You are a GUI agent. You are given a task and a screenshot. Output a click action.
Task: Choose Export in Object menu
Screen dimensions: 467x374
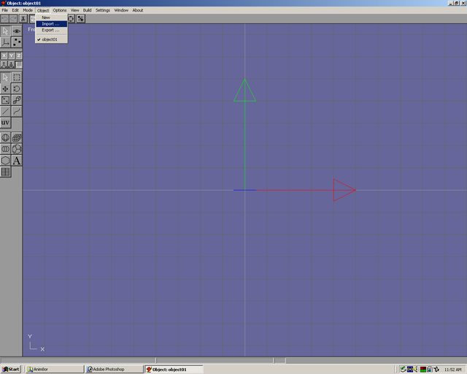(x=52, y=30)
